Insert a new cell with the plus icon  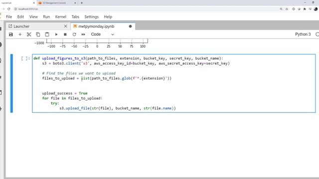click(20, 34)
